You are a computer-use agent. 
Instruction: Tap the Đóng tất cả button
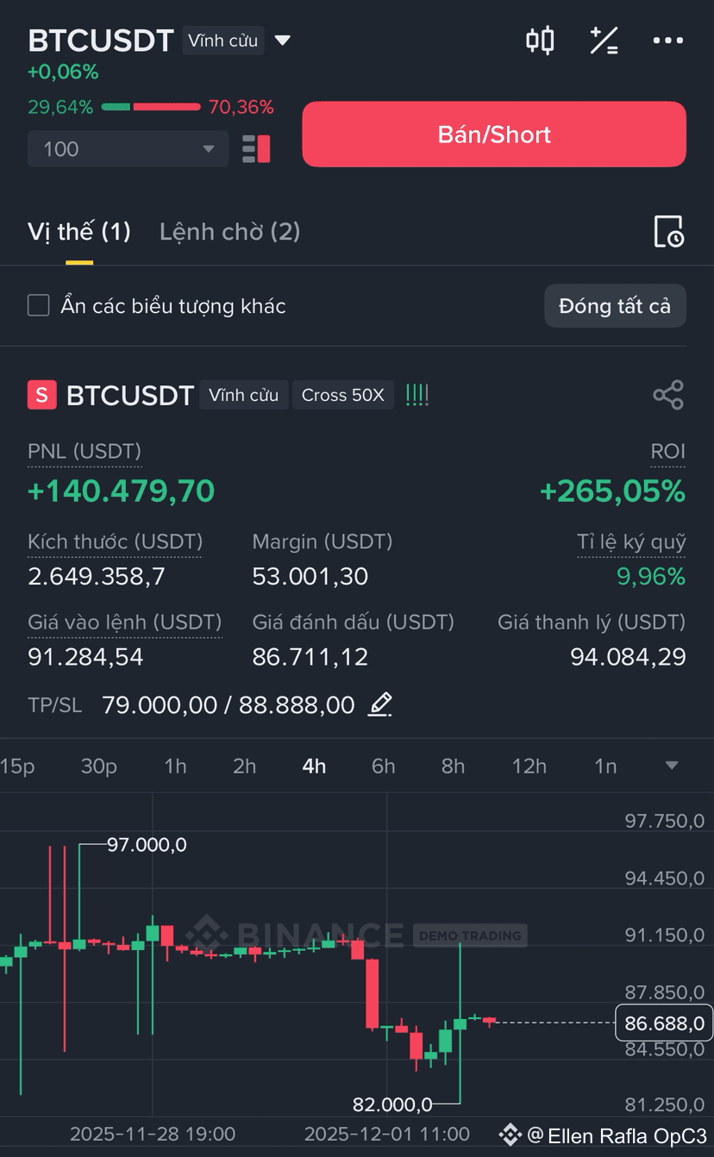coord(615,305)
